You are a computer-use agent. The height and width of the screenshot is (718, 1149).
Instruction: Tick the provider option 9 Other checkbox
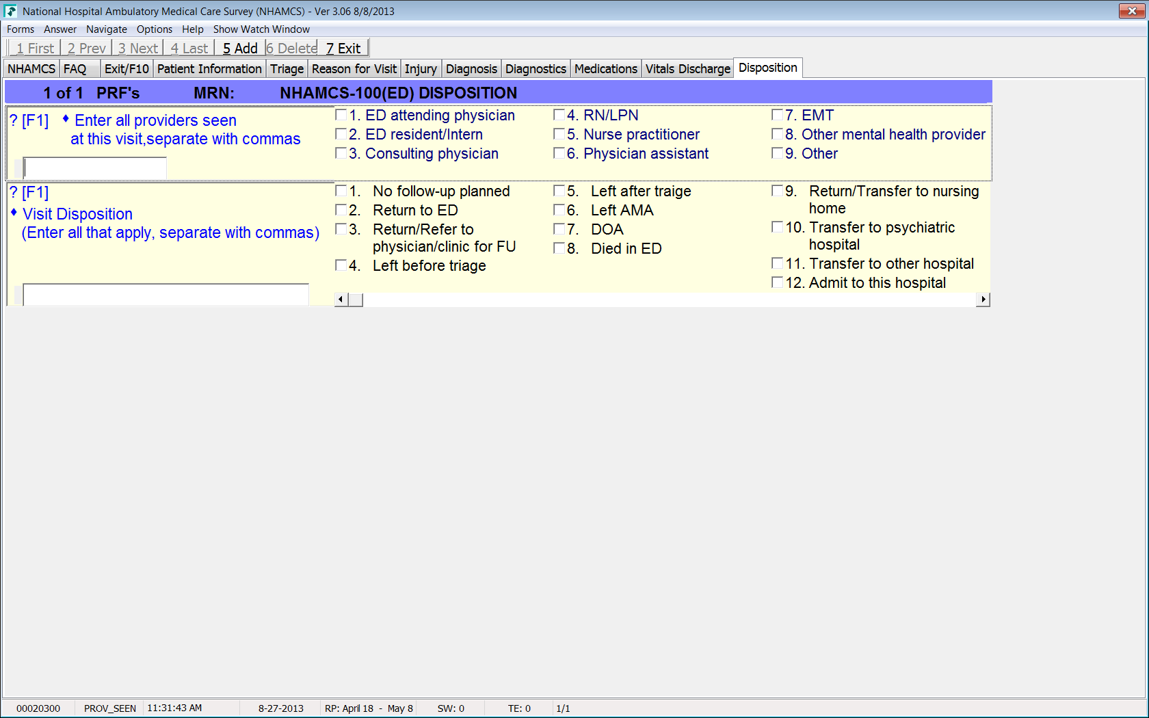777,153
